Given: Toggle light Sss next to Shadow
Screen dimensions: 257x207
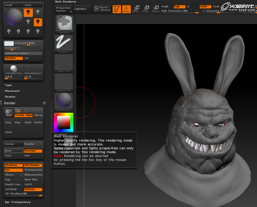Looking at the screenshot, I should pos(33,58).
